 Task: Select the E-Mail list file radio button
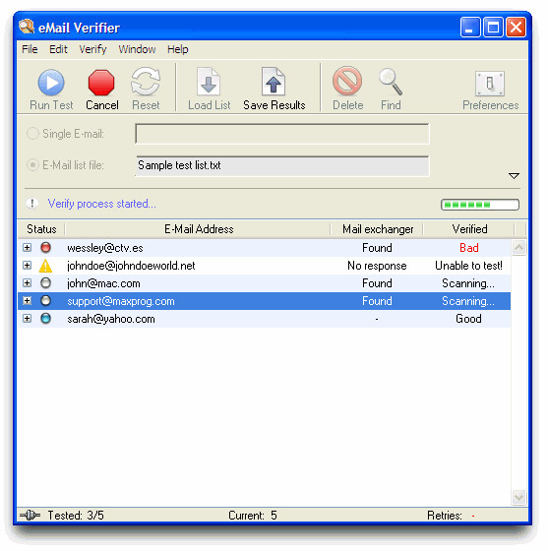click(32, 165)
